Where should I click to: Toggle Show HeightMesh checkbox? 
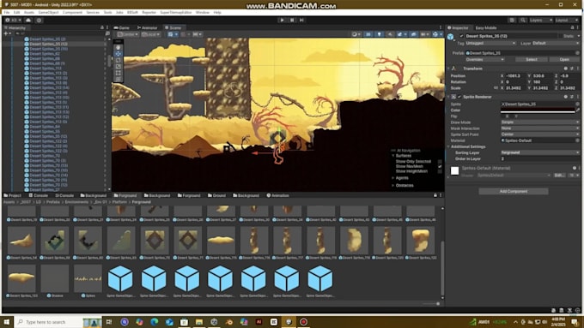tap(440, 171)
